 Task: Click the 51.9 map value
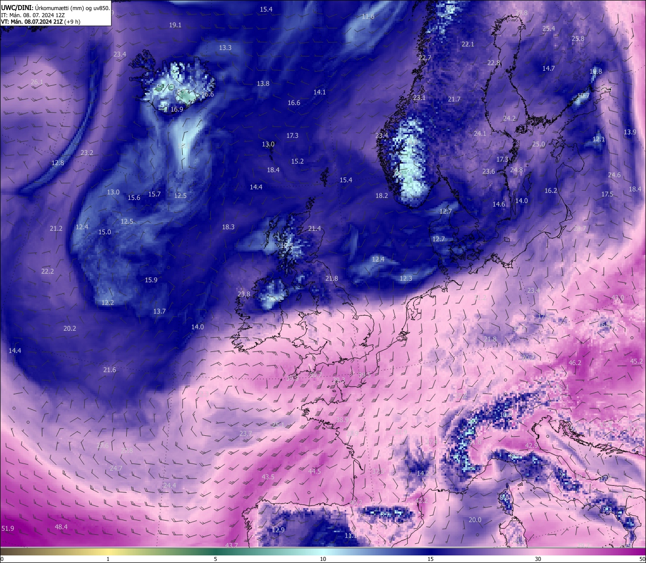tap(8, 528)
